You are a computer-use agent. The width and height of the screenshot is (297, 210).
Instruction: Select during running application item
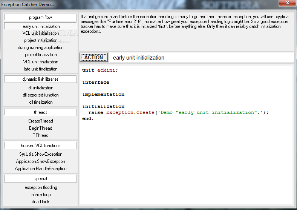[x=41, y=48]
